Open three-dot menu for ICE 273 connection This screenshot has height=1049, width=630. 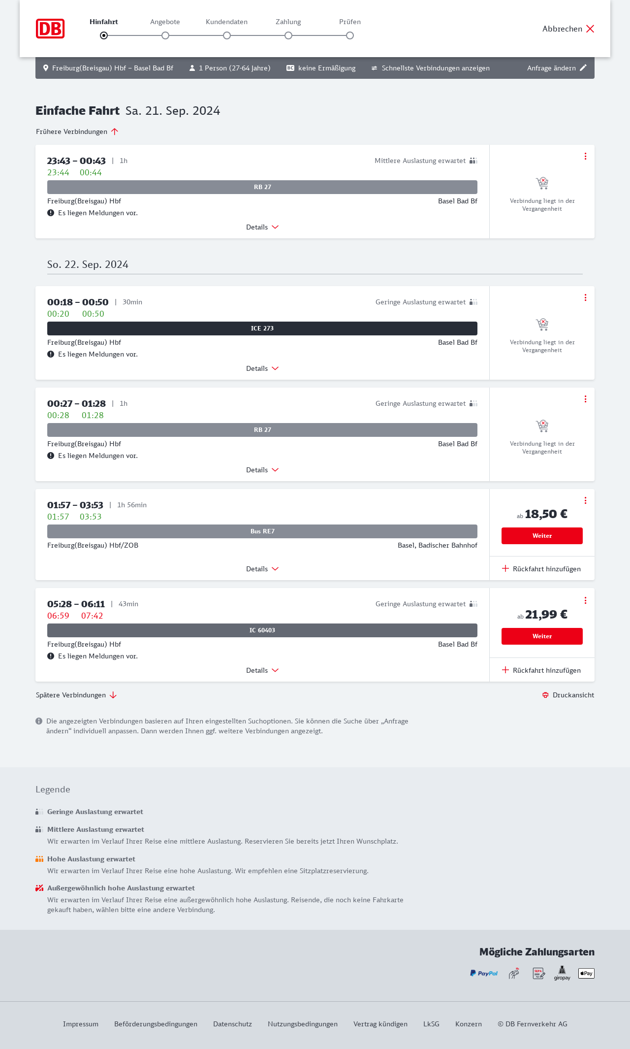pos(585,297)
